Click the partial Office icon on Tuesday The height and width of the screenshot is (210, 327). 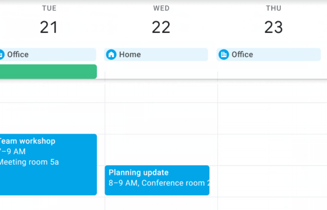click(x=2, y=55)
